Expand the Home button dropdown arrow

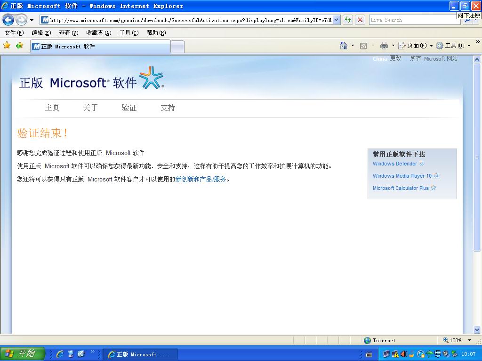click(x=353, y=46)
